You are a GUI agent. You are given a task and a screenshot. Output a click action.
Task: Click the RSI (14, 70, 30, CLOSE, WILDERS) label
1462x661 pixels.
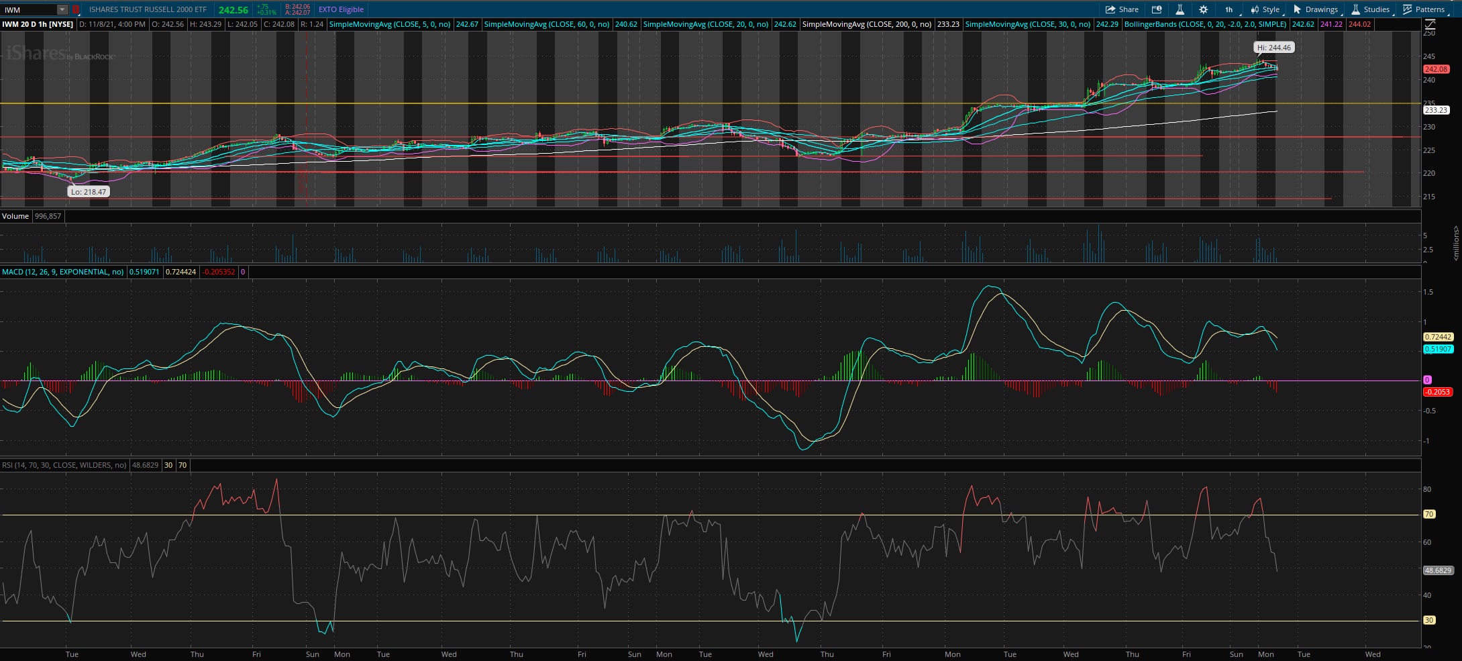pyautogui.click(x=64, y=464)
